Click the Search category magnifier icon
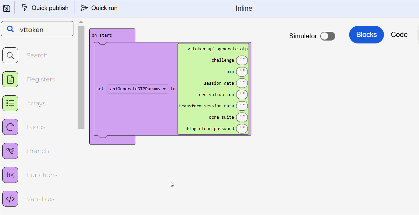The width and height of the screenshot is (419, 215). pos(10,55)
